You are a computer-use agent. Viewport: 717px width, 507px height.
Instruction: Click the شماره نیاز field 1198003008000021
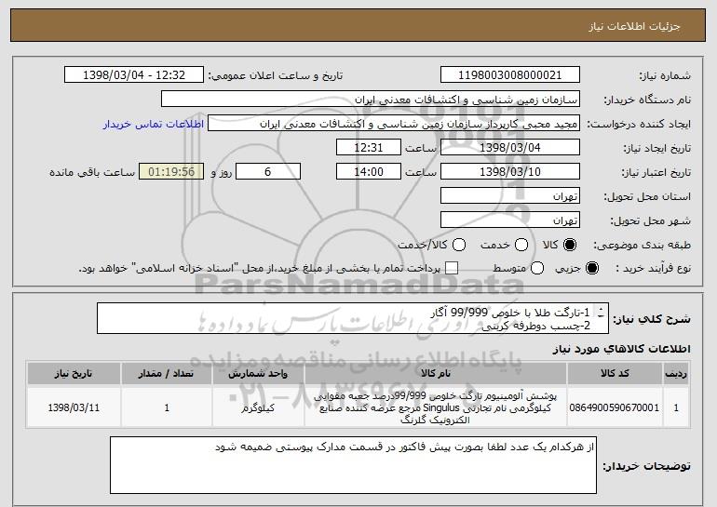pyautogui.click(x=510, y=75)
